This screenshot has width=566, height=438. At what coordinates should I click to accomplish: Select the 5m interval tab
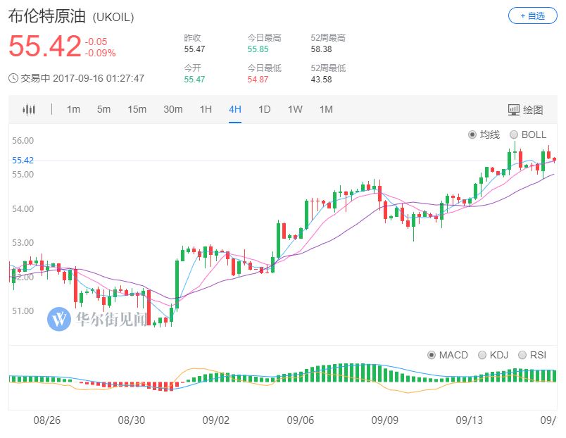pyautogui.click(x=102, y=109)
